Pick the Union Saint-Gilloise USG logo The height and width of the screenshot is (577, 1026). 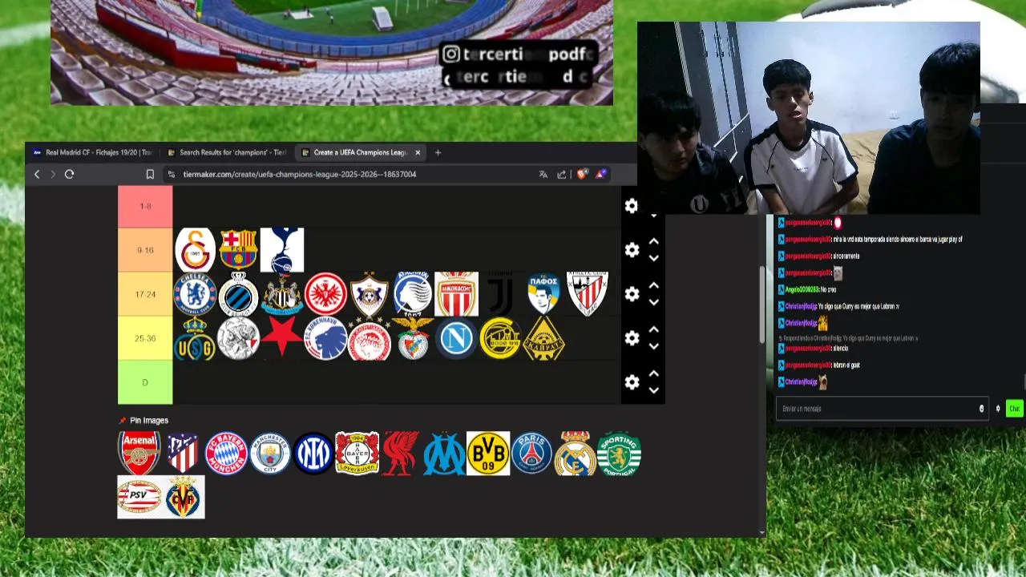coord(195,338)
